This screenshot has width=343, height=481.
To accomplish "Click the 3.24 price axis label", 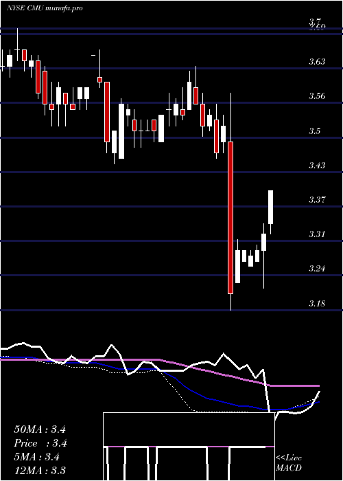I will pyautogui.click(x=317, y=269).
